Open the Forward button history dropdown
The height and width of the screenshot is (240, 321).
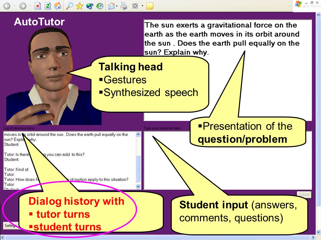30,6
